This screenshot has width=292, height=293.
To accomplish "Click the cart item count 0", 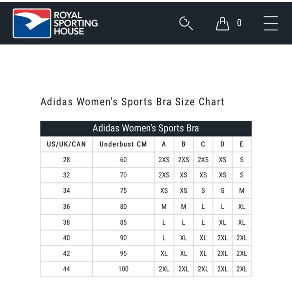I will coord(239,23).
